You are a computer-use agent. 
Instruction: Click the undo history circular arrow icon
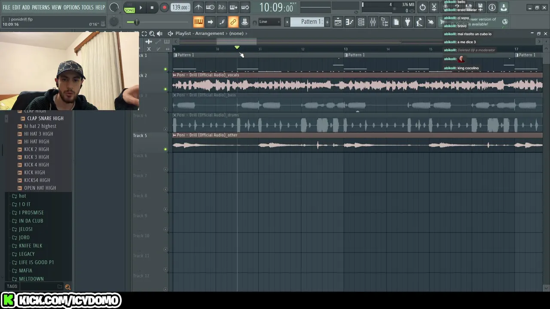pyautogui.click(x=423, y=7)
